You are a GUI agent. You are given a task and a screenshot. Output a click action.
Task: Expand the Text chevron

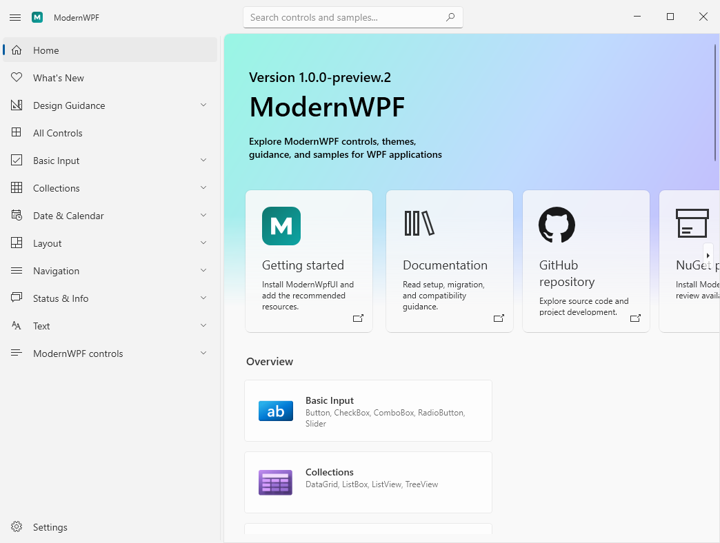pos(203,326)
